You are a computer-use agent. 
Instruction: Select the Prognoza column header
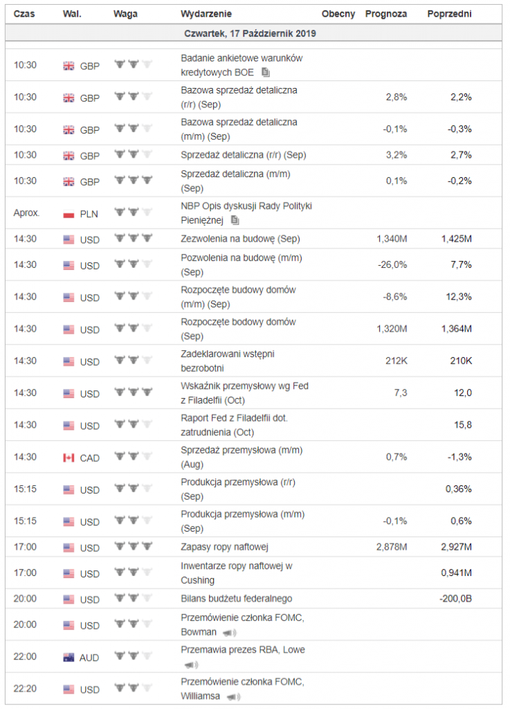click(x=385, y=14)
